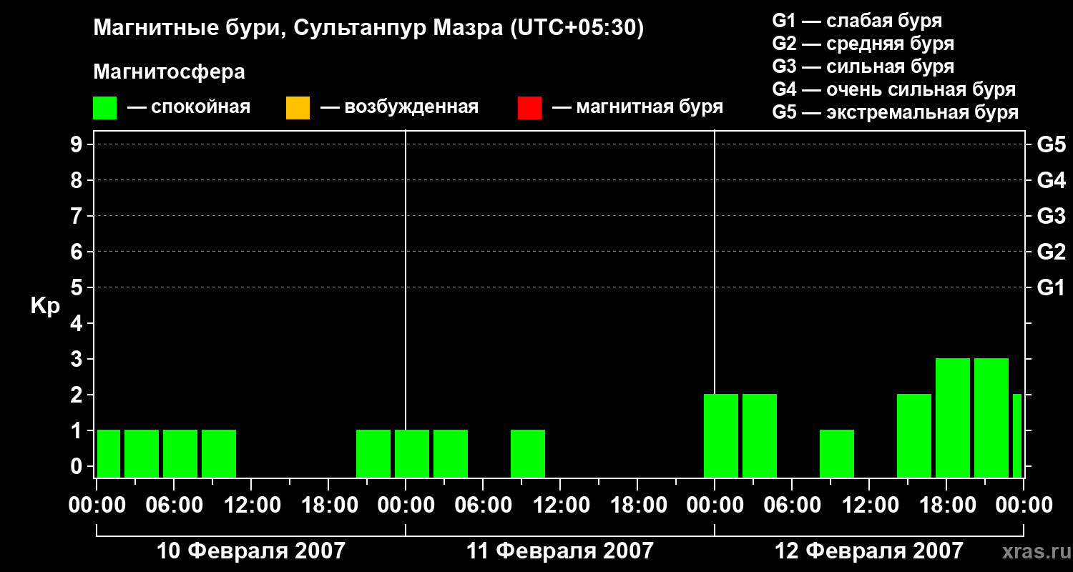Click the 'G4 — очень сильная буря' legend line
Screen dimensions: 1073x572
click(x=894, y=89)
